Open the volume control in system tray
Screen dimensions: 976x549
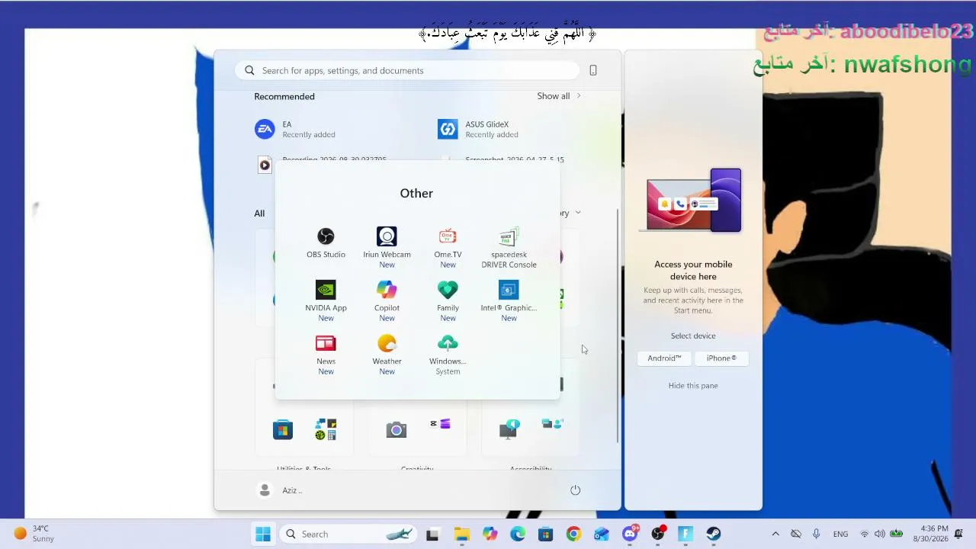click(x=880, y=534)
